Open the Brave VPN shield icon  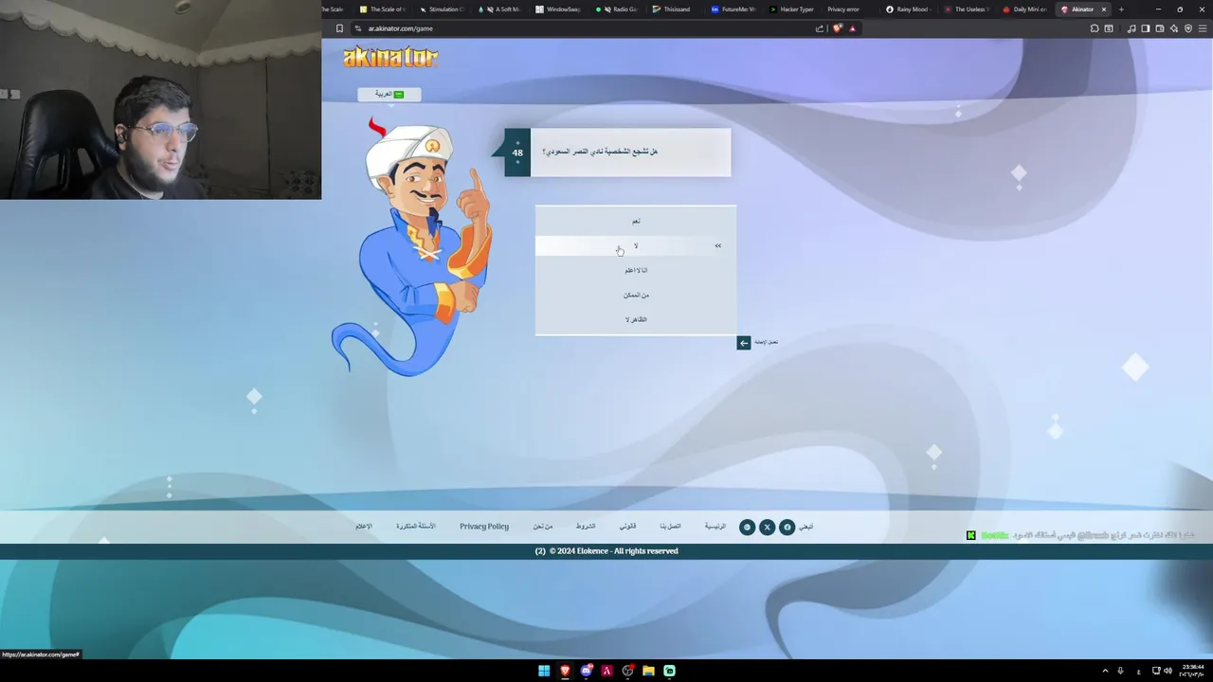(1188, 28)
